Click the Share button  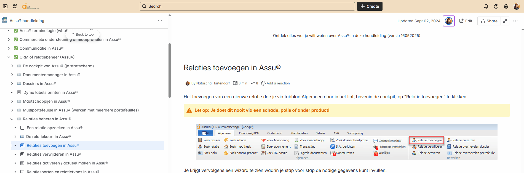(x=489, y=21)
